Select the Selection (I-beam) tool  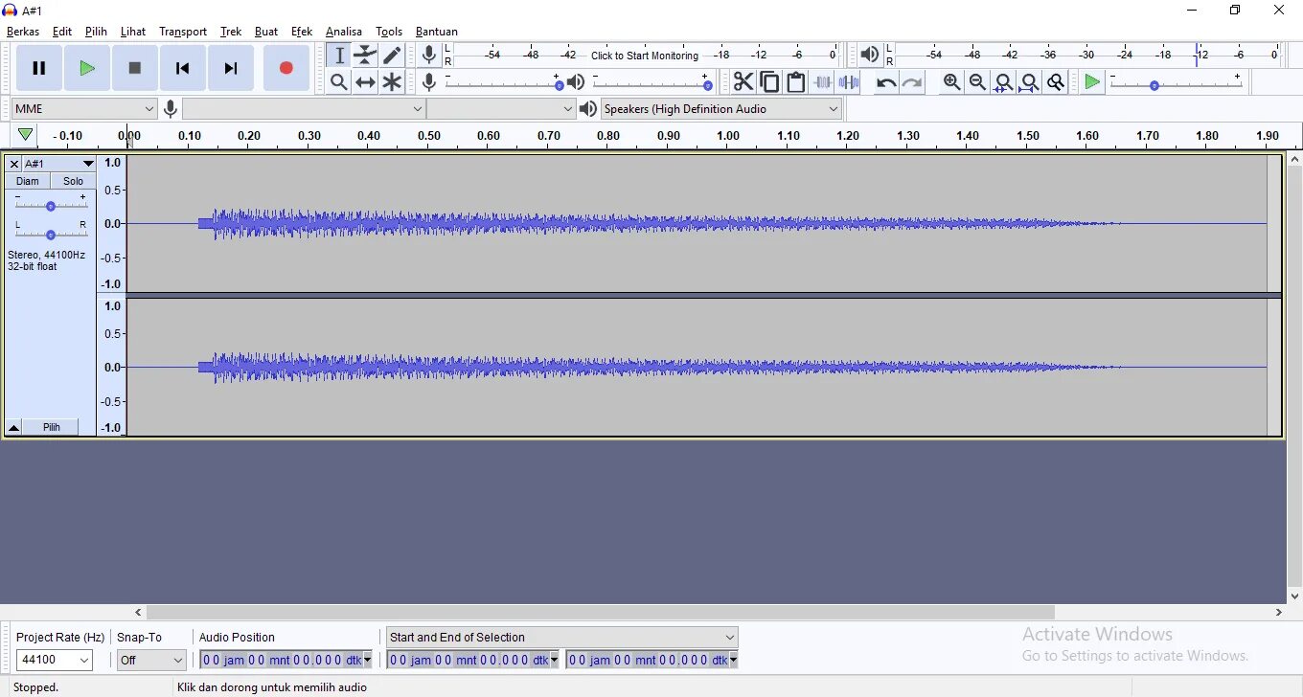point(339,56)
